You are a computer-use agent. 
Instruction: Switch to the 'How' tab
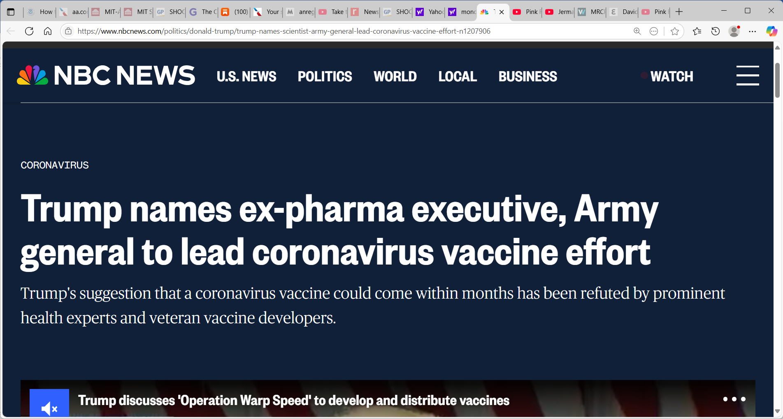point(40,12)
